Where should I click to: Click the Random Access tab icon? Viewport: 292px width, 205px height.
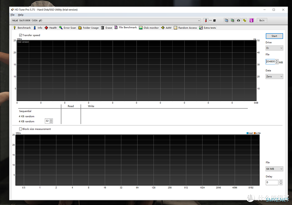175,28
